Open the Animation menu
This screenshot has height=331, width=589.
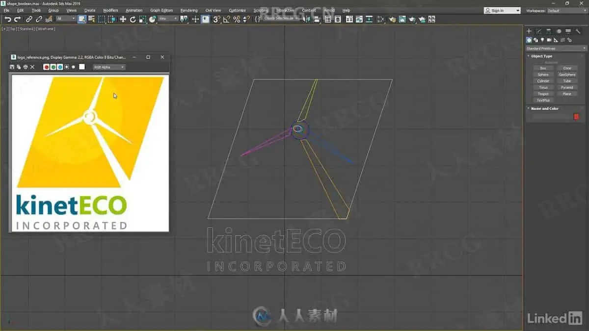(x=134, y=10)
